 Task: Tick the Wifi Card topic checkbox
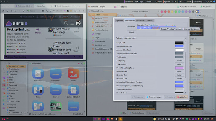click(x=54, y=43)
